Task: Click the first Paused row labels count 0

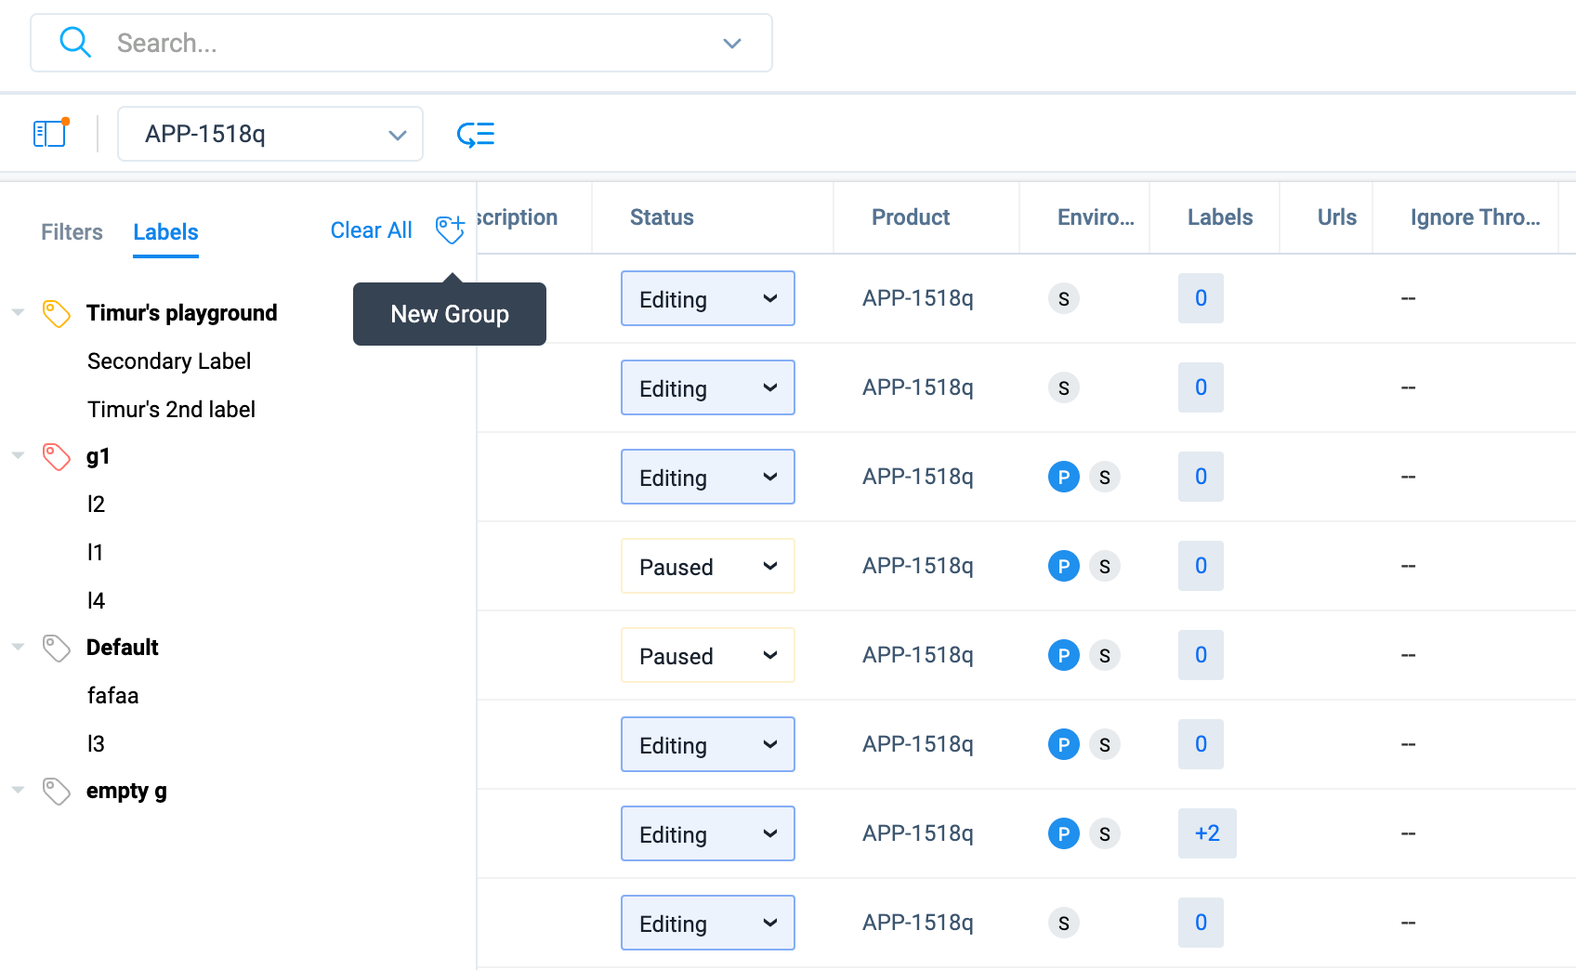Action: pyautogui.click(x=1201, y=566)
